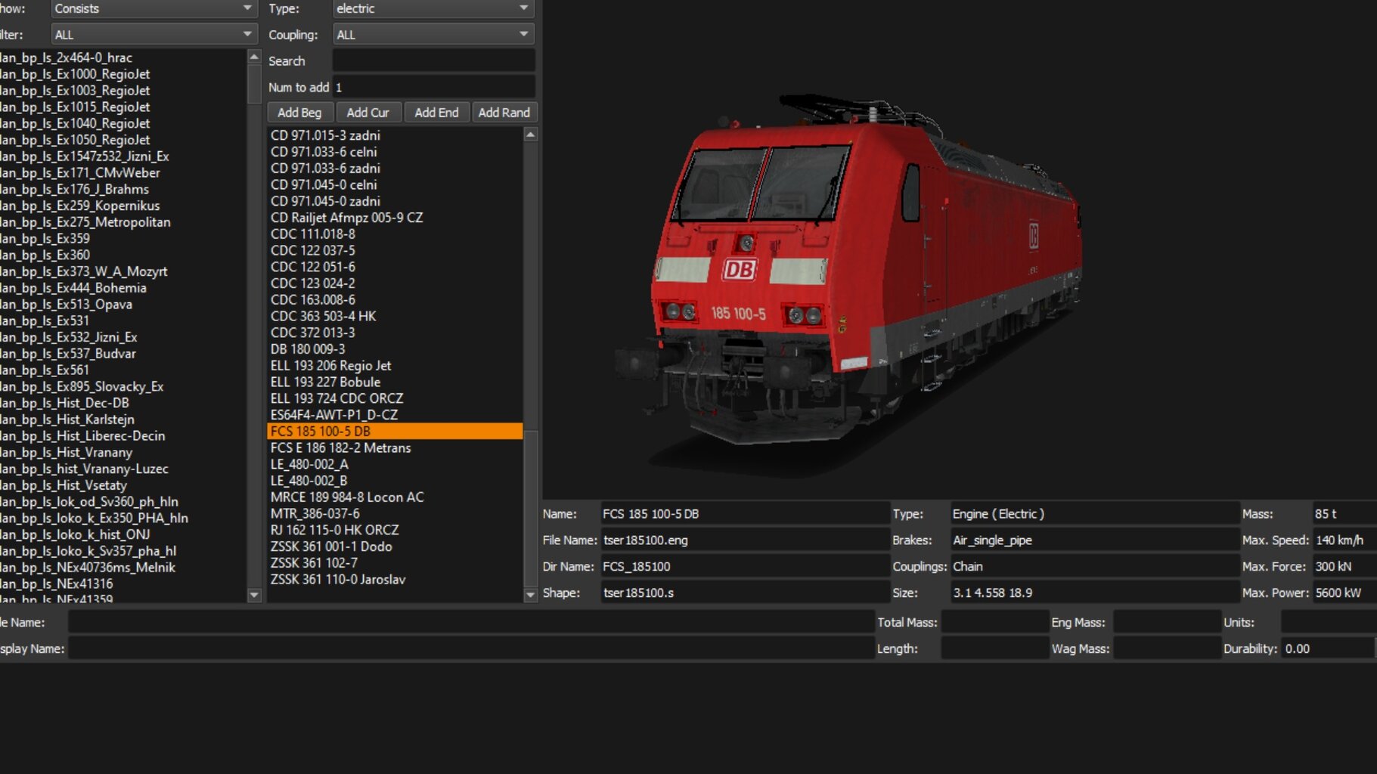Click the Name field showing FCS 185 100-5 DB
Viewport: 1377px width, 774px height.
pyautogui.click(x=745, y=514)
